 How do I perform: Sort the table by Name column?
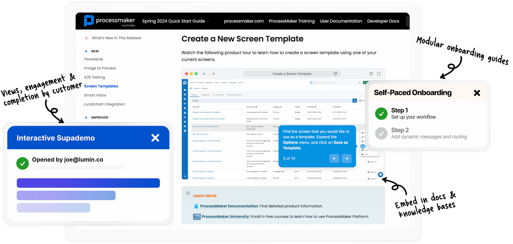click(x=196, y=107)
